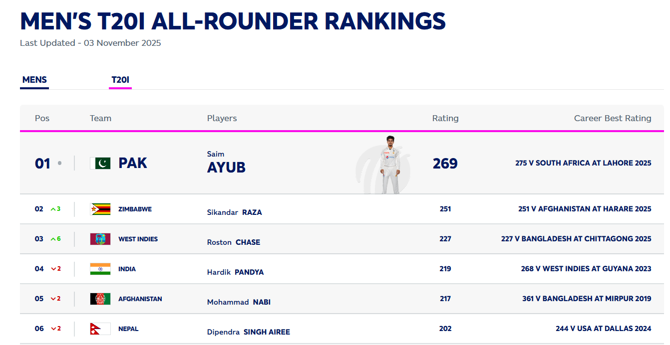670x345 pixels.
Task: Click the Pakistan flag icon
Action: click(100, 164)
